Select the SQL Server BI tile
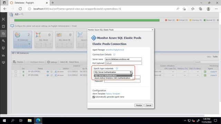This screenshot has width=221, height=124. coord(65,40)
